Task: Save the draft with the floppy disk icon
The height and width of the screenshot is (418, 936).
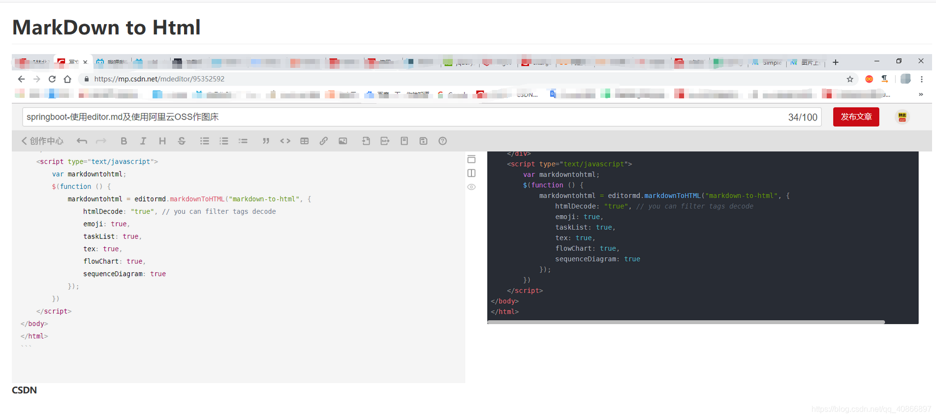Action: (423, 141)
